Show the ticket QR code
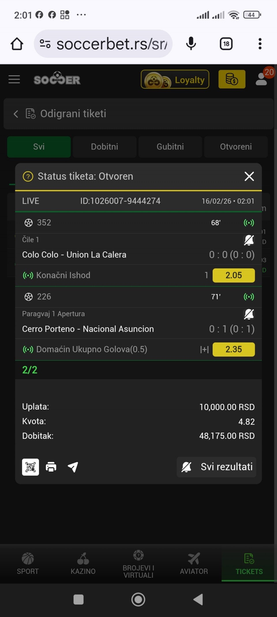Screen dimensions: 277x617 click(31, 467)
